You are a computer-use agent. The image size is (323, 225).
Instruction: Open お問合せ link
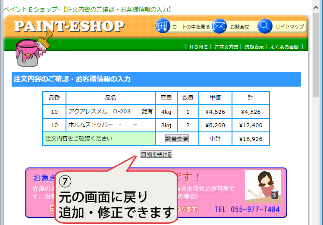tap(240, 27)
